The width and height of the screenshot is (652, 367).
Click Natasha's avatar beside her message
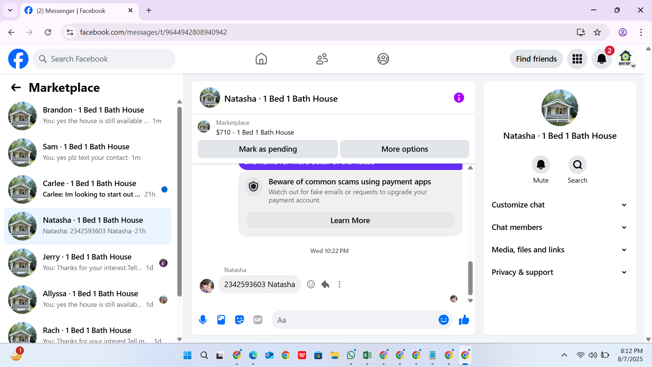coord(207,286)
